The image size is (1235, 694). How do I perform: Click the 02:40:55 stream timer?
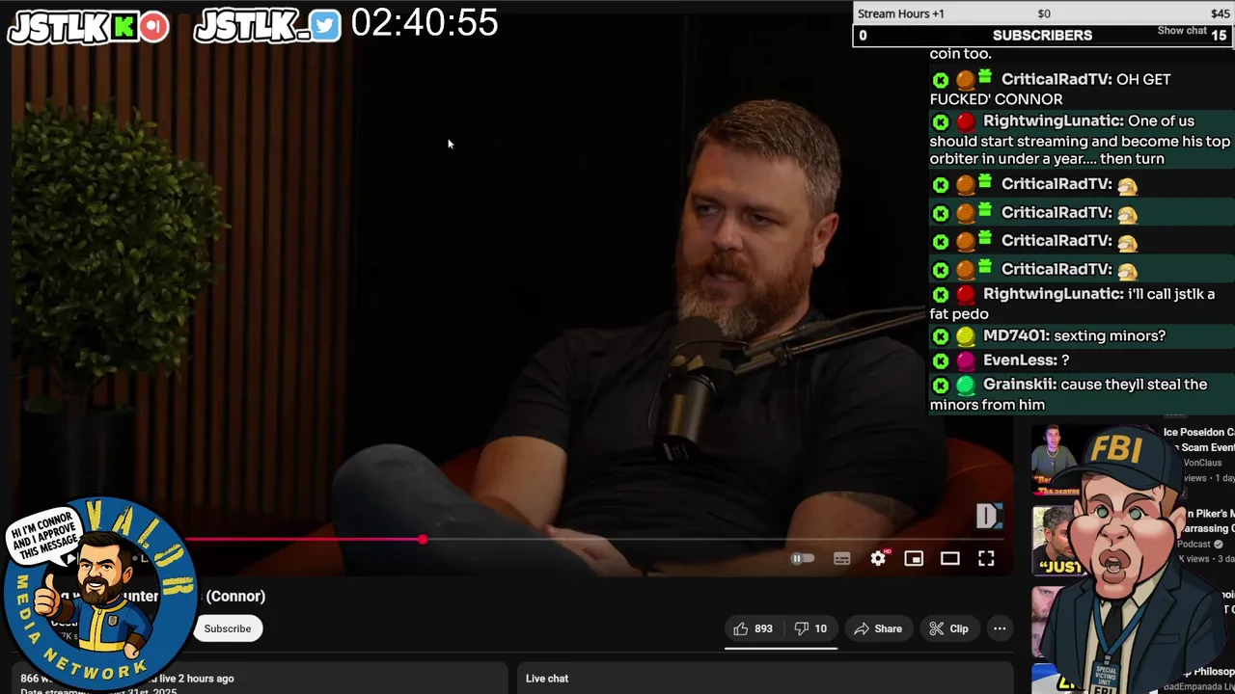(x=425, y=23)
